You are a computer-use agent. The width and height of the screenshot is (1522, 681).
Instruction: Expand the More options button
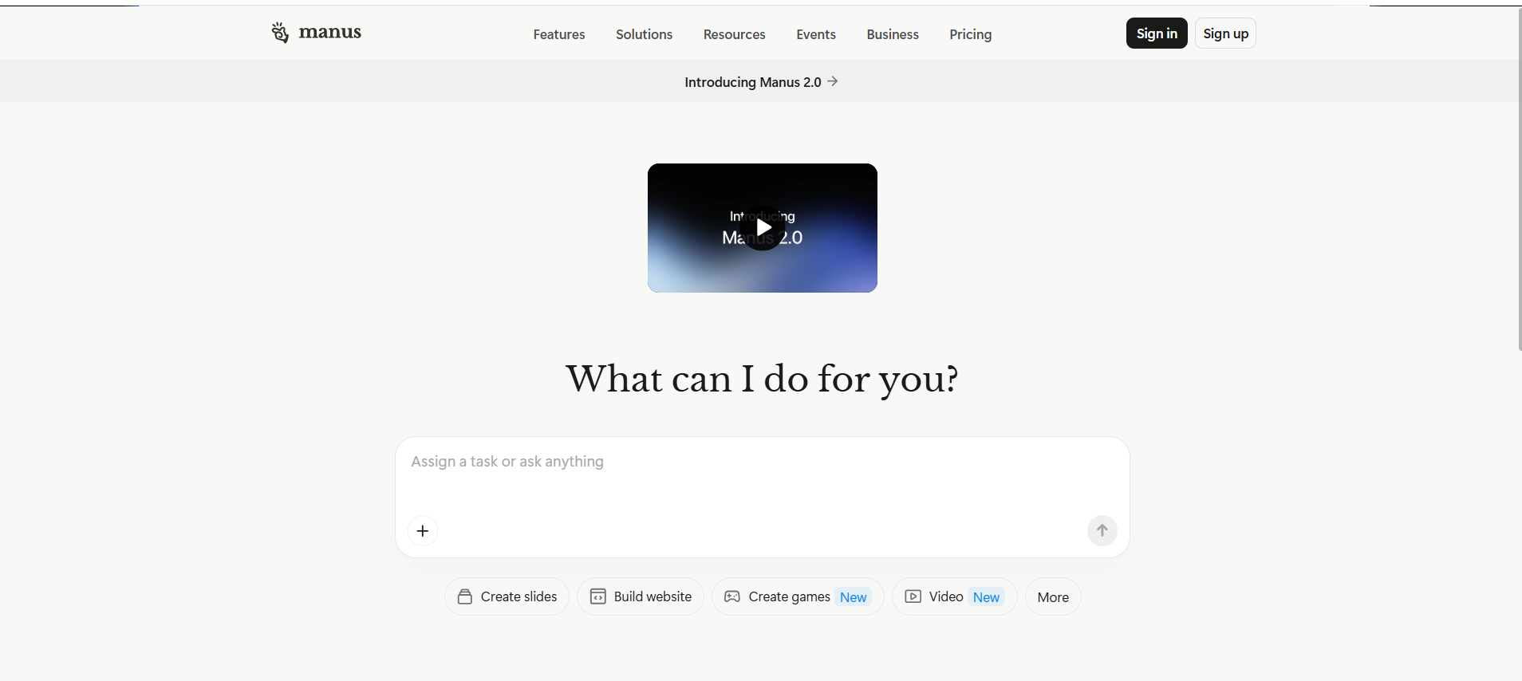(1053, 596)
